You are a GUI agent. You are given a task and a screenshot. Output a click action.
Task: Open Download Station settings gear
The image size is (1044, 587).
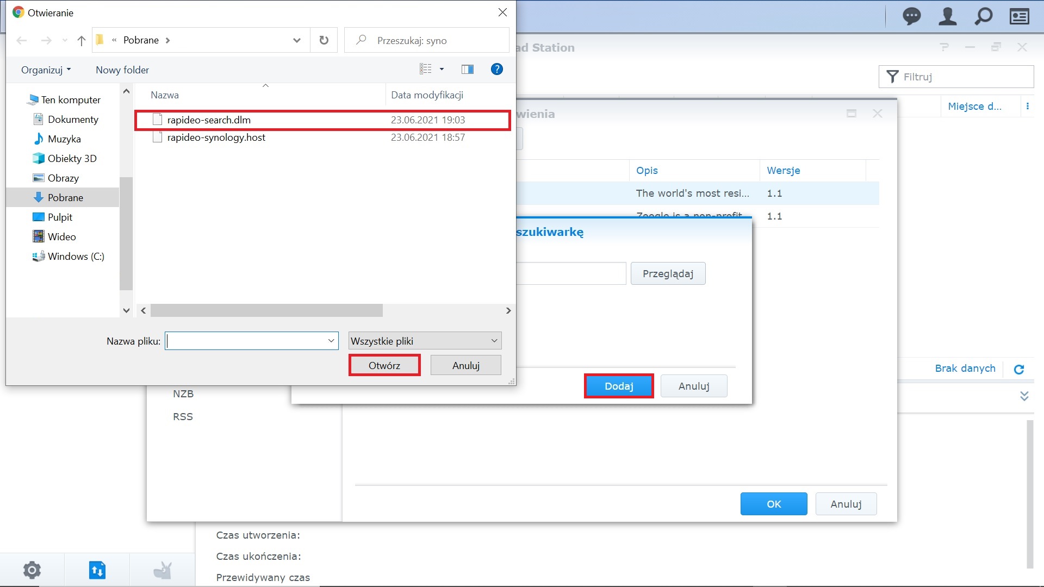(x=32, y=570)
